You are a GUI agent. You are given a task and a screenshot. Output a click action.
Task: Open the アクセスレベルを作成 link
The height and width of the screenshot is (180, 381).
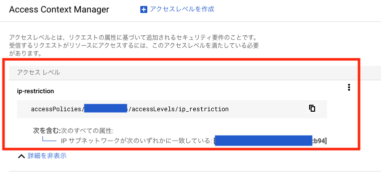tap(182, 9)
